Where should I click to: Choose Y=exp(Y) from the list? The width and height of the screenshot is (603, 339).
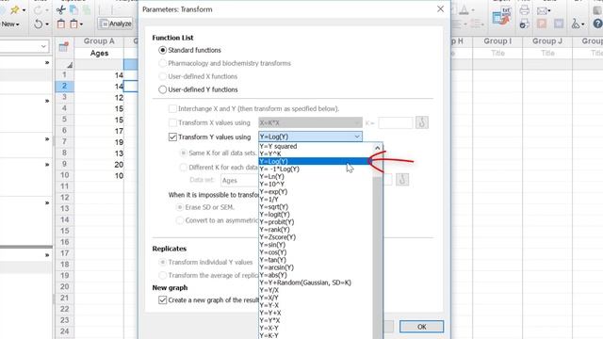point(316,192)
